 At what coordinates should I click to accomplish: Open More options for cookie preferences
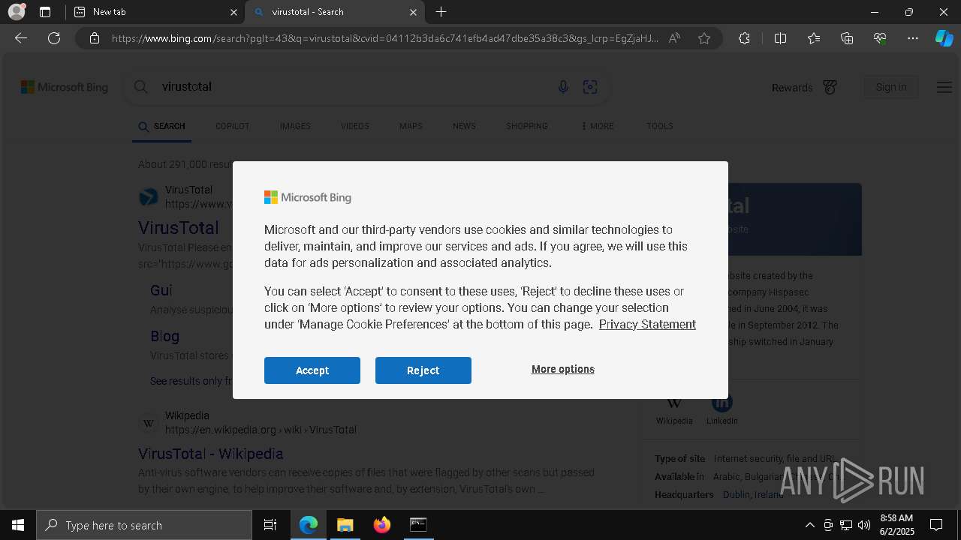[563, 369]
